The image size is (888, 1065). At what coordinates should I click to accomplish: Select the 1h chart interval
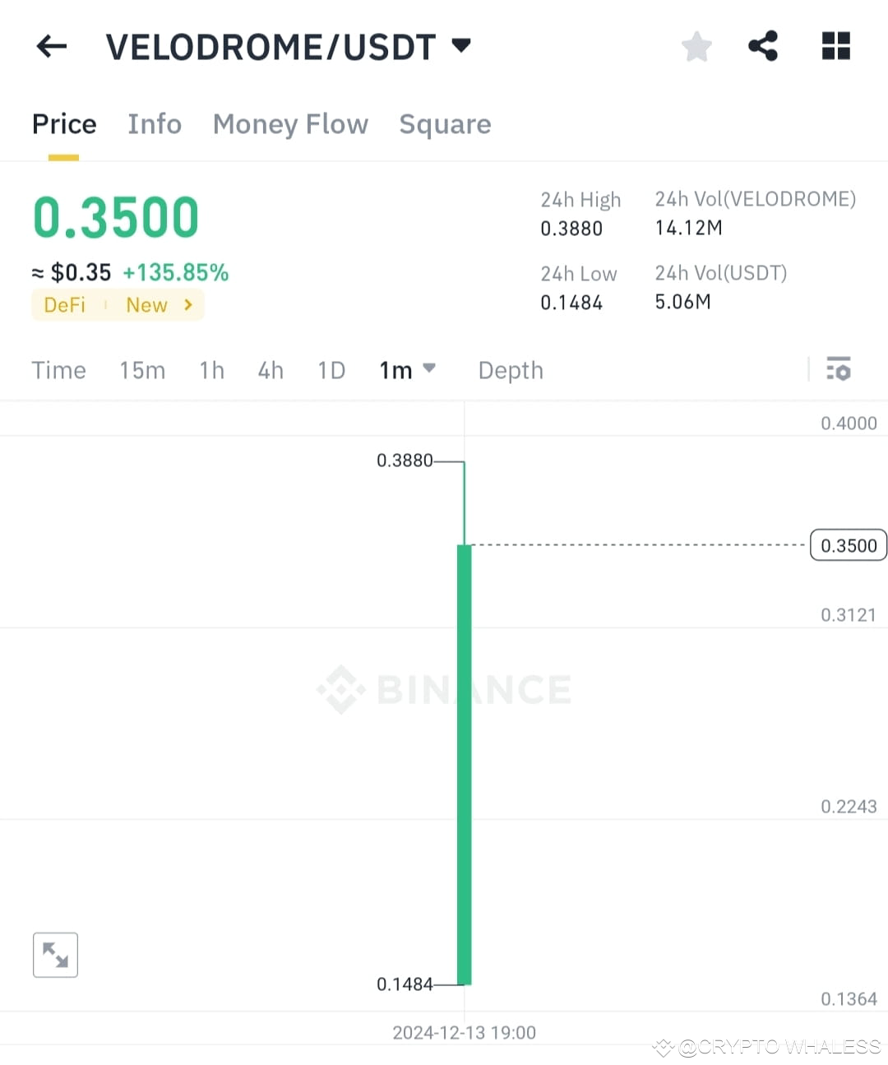click(211, 370)
